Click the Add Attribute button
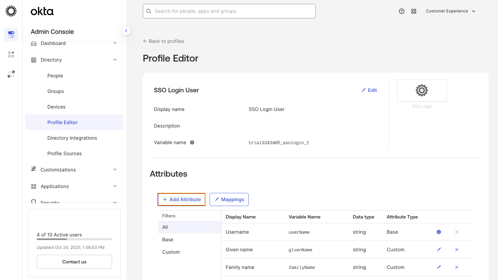The width and height of the screenshot is (498, 280). click(x=181, y=199)
